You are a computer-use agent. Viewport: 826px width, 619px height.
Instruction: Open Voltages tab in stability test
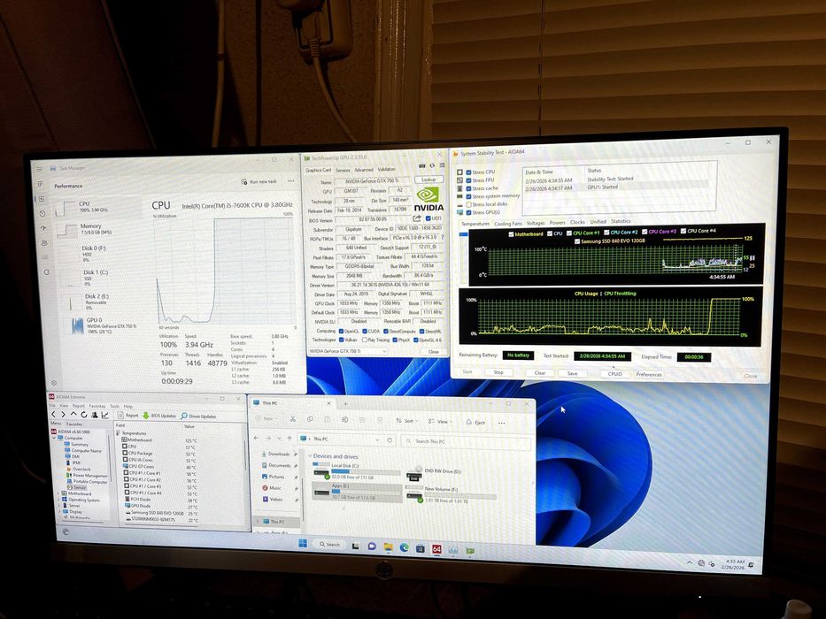(x=536, y=223)
